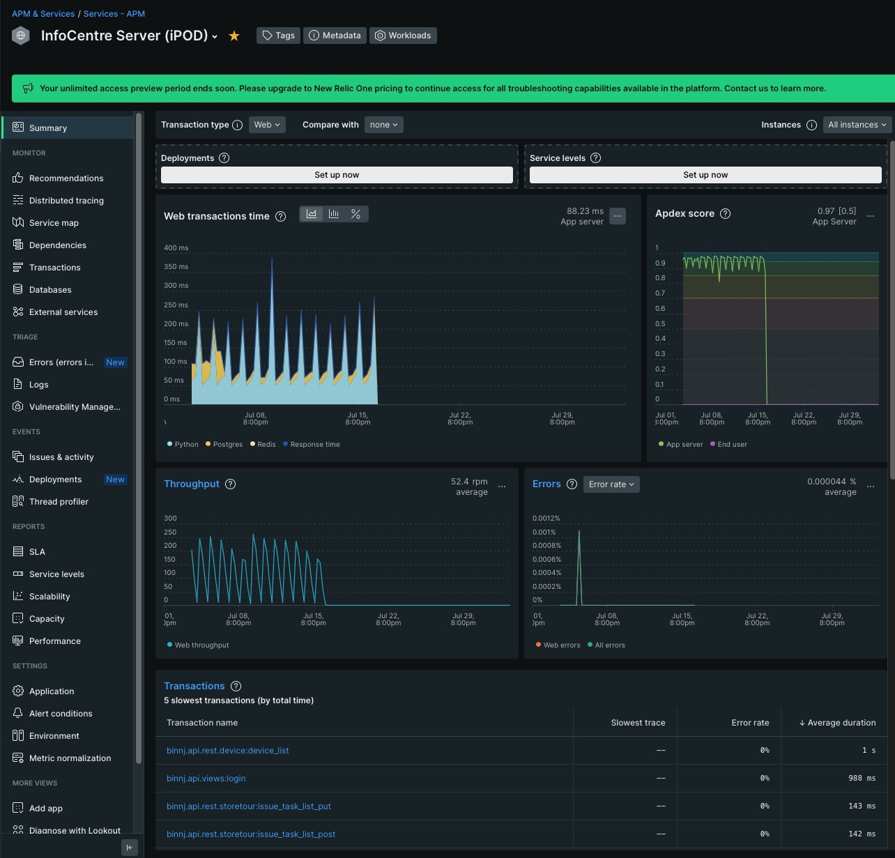
Task: Switch to bar histogram chart view
Action: (x=334, y=214)
